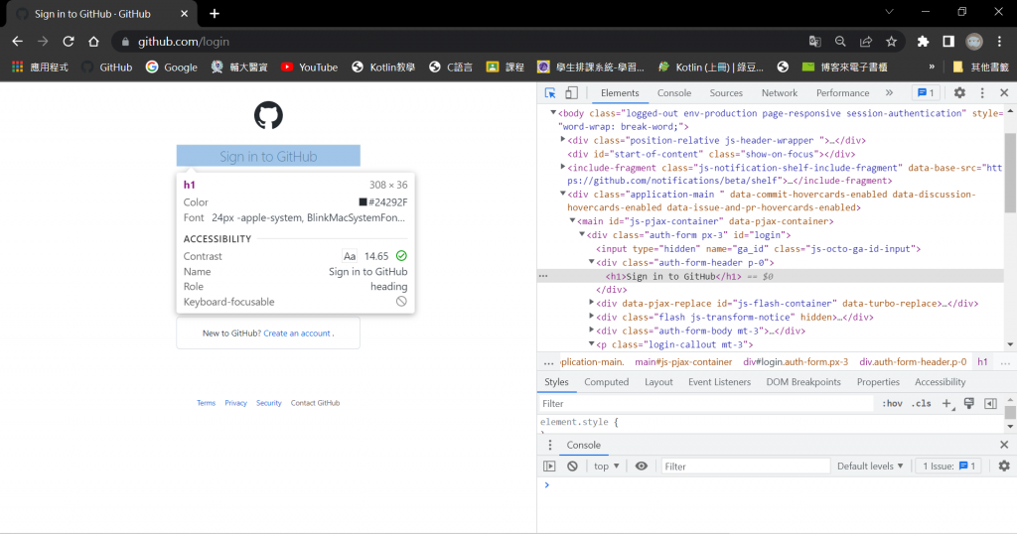Image resolution: width=1017 pixels, height=534 pixels.
Task: Open DevTools customize three-dot menu
Action: coord(982,92)
